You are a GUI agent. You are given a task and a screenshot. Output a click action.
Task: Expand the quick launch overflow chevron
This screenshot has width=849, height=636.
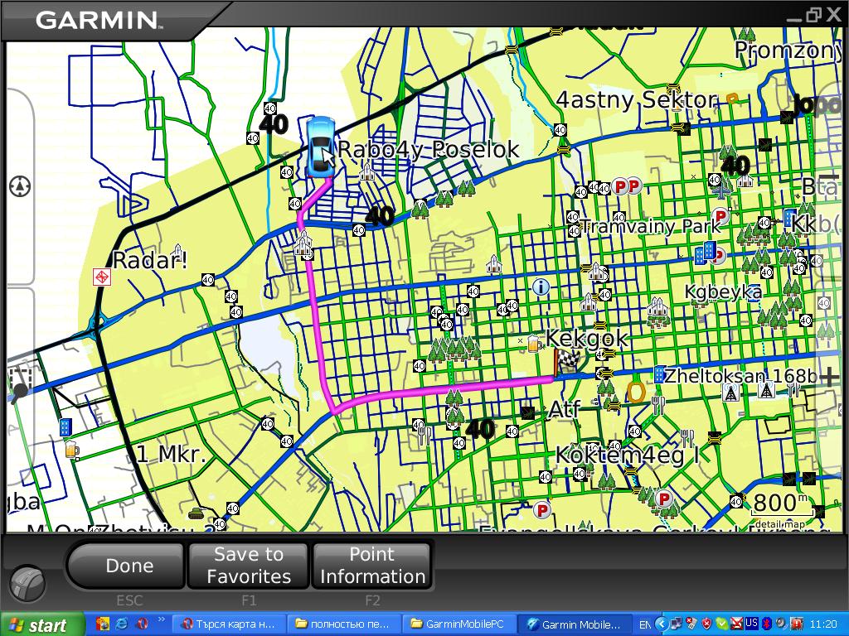(161, 619)
